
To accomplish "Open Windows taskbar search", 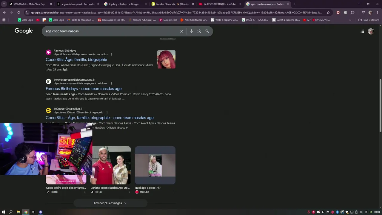I will tap(11, 212).
